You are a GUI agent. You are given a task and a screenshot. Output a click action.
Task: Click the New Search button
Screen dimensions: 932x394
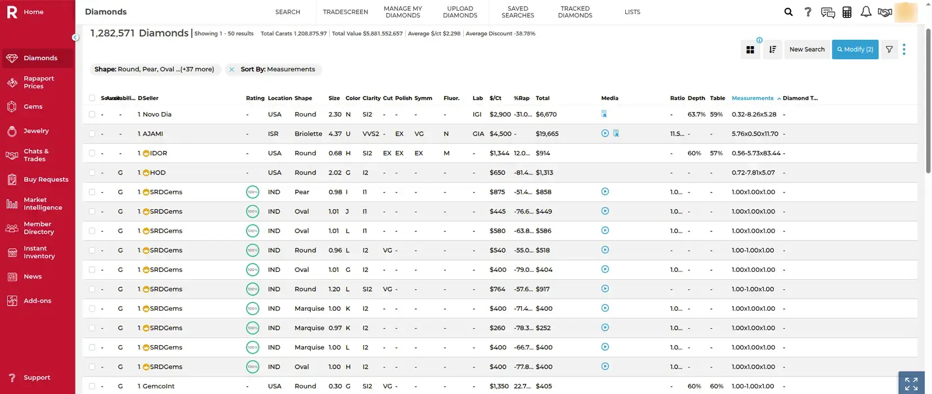tap(807, 50)
